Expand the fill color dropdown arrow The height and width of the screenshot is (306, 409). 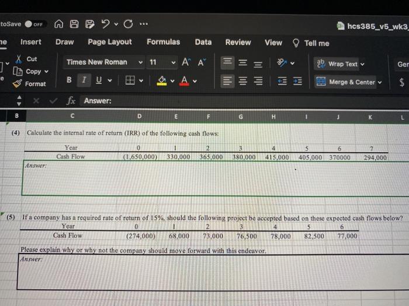pyautogui.click(x=172, y=81)
